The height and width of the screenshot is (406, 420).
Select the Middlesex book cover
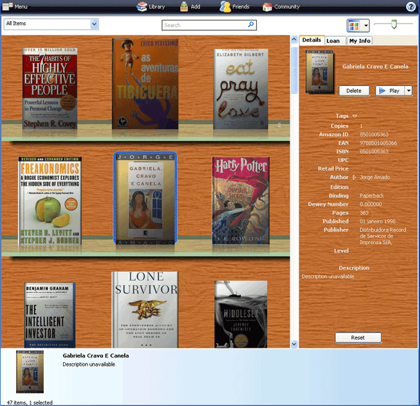pyautogui.click(x=240, y=314)
